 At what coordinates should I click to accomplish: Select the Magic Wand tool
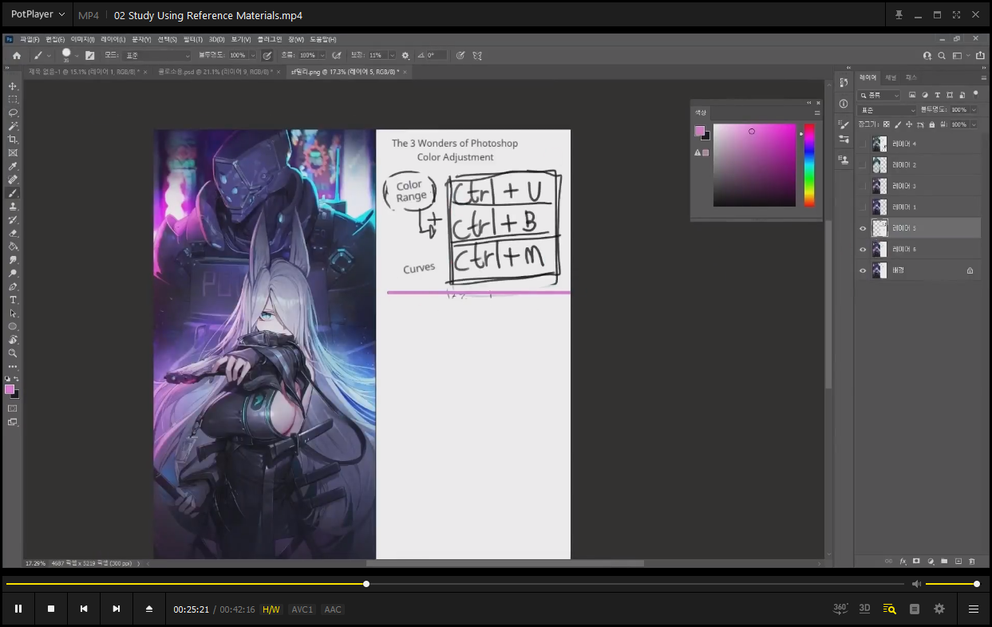click(x=13, y=126)
